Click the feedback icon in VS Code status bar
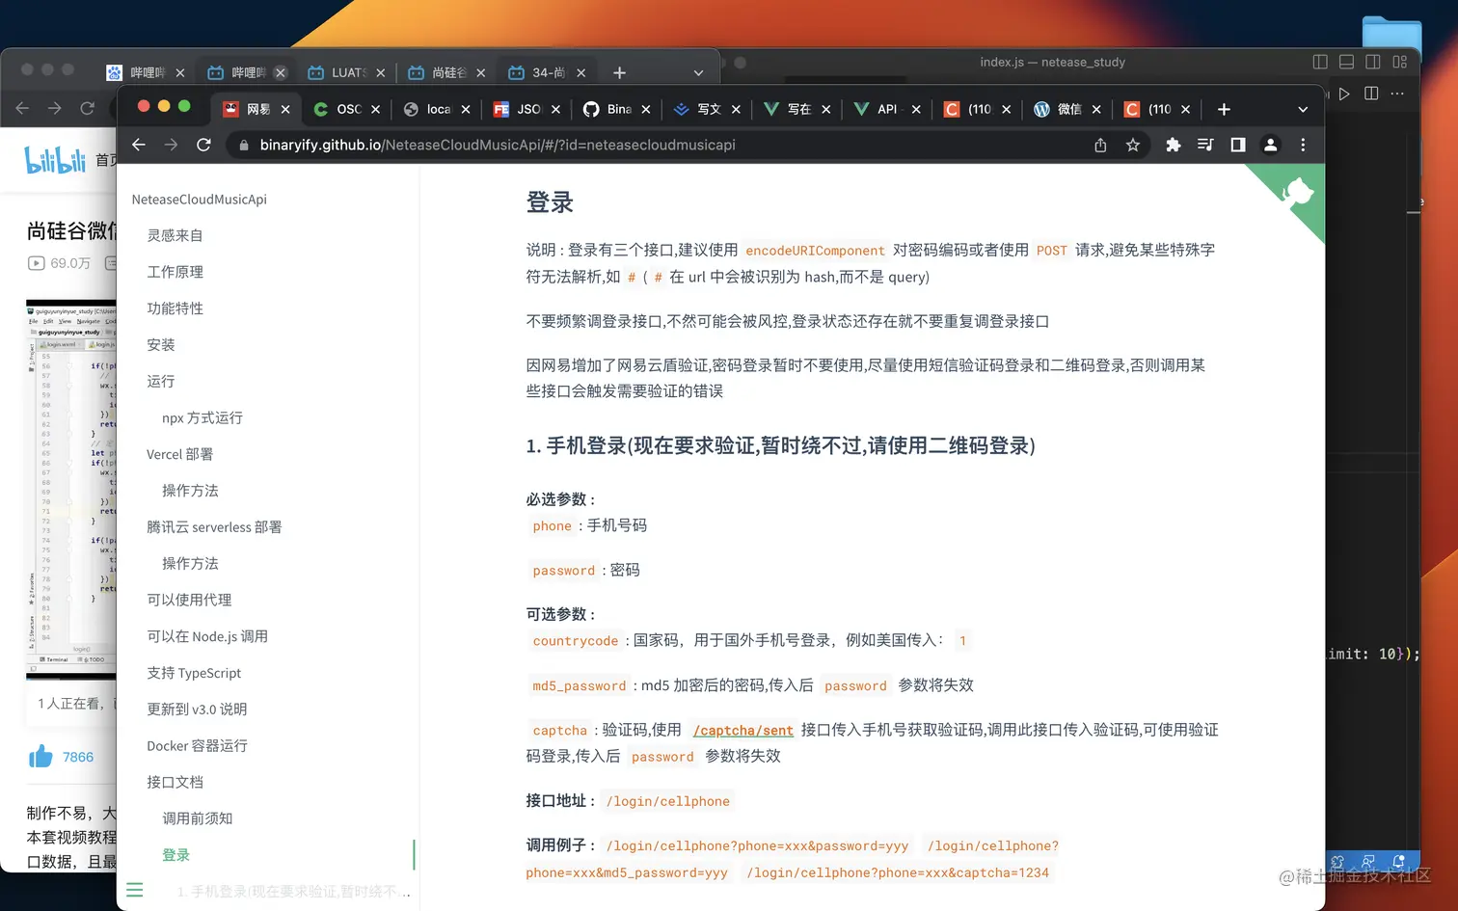 pyautogui.click(x=1368, y=862)
